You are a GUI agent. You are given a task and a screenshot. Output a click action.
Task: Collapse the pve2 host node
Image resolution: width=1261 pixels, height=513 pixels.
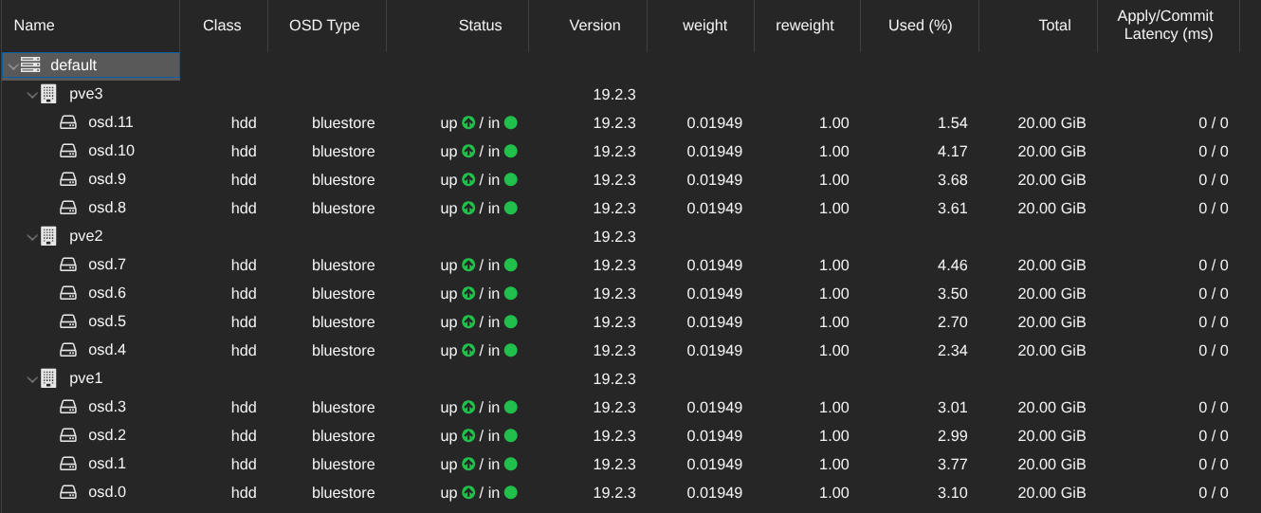coord(32,237)
